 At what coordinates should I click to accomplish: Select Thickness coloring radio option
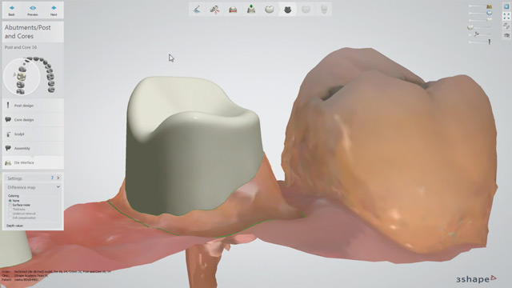(10, 210)
